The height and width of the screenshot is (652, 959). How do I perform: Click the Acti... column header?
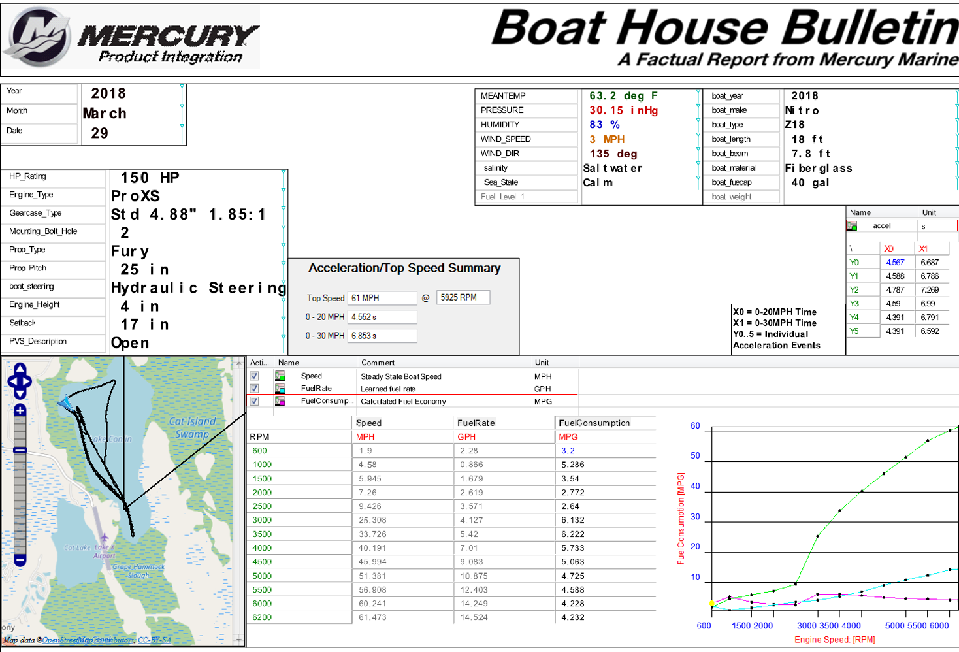[x=259, y=363]
